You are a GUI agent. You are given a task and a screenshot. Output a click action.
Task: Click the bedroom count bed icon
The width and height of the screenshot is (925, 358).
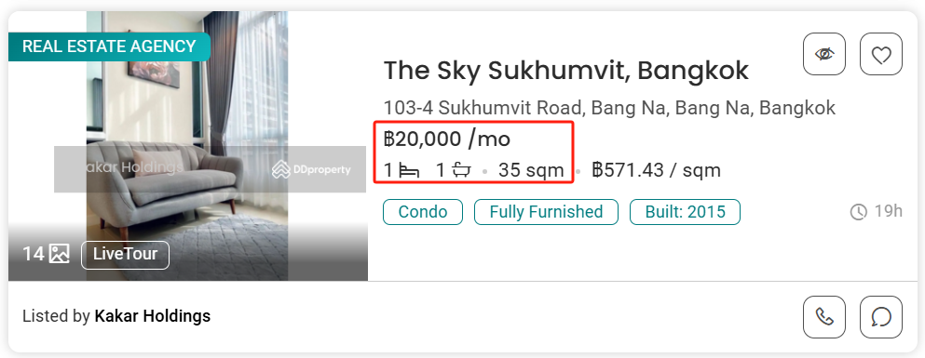point(409,171)
